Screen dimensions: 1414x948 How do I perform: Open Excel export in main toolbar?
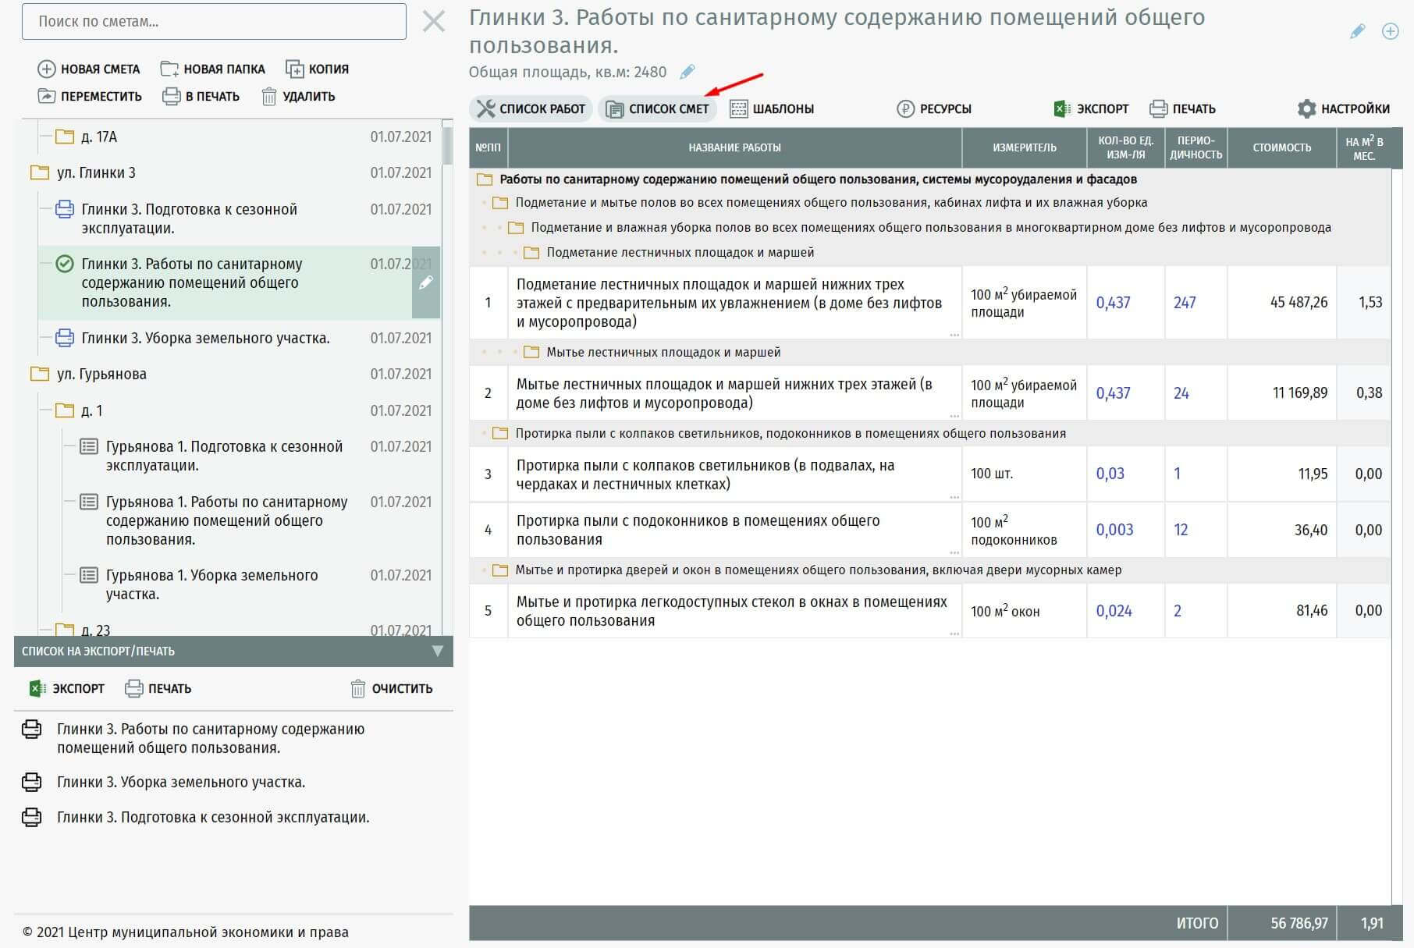point(1091,108)
